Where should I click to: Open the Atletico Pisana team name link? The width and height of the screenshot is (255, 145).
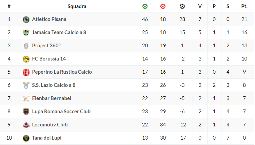(49, 19)
